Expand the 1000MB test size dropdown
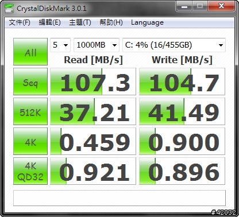This screenshot has height=217, width=239. 97,45
